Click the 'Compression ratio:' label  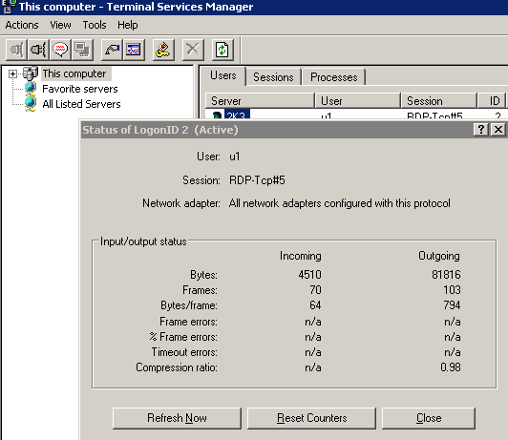click(177, 367)
